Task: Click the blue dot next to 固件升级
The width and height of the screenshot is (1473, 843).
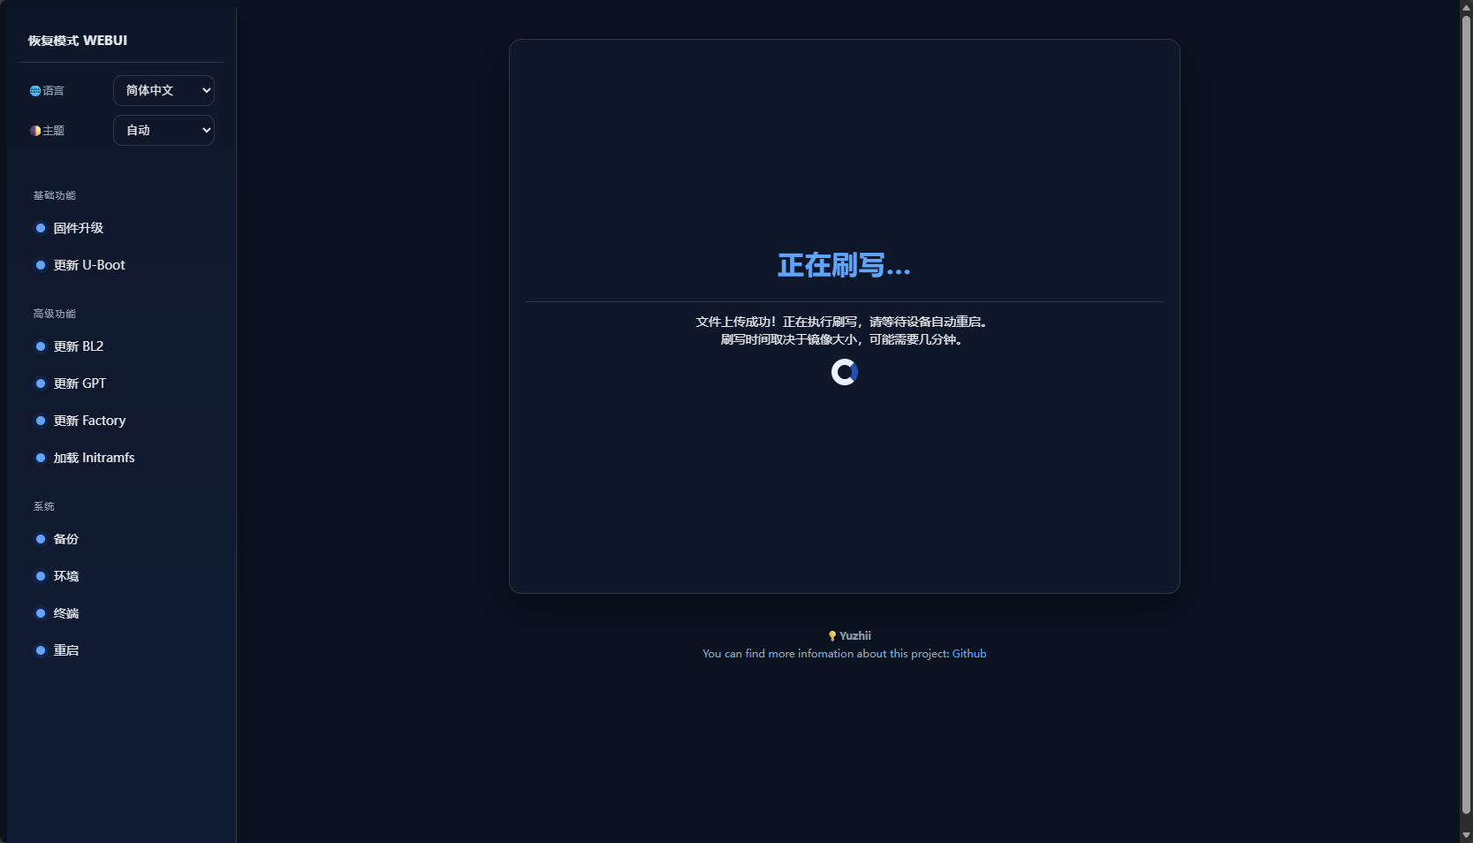Action: tap(41, 228)
